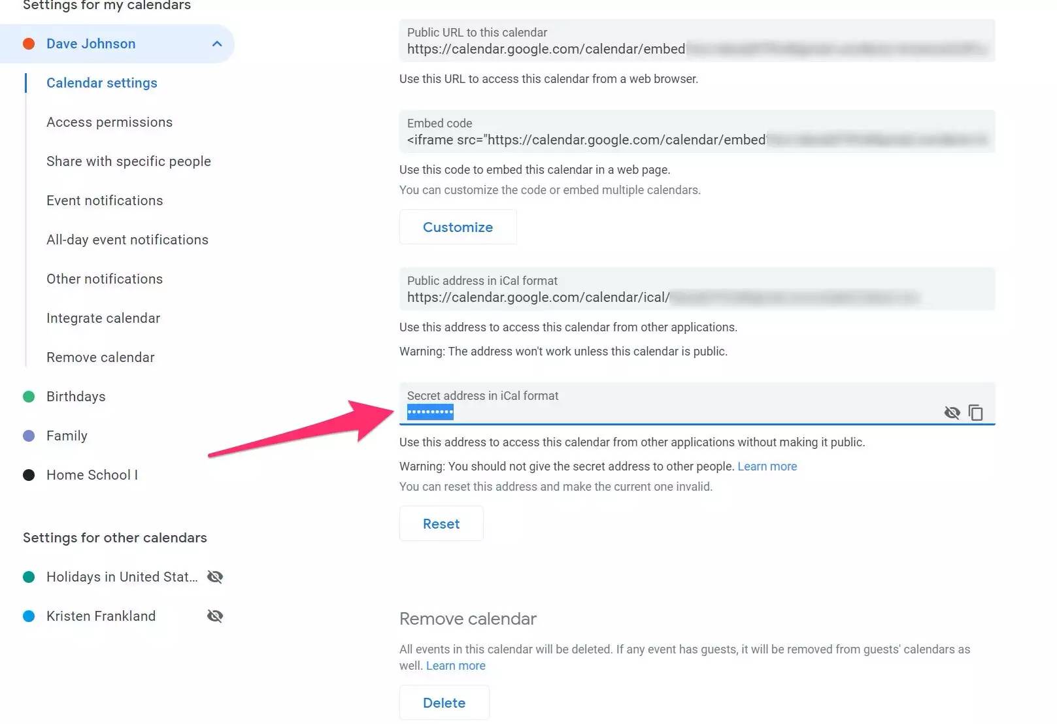Reset the secret iCal address
Image resolution: width=1057 pixels, height=724 pixels.
[x=441, y=524]
